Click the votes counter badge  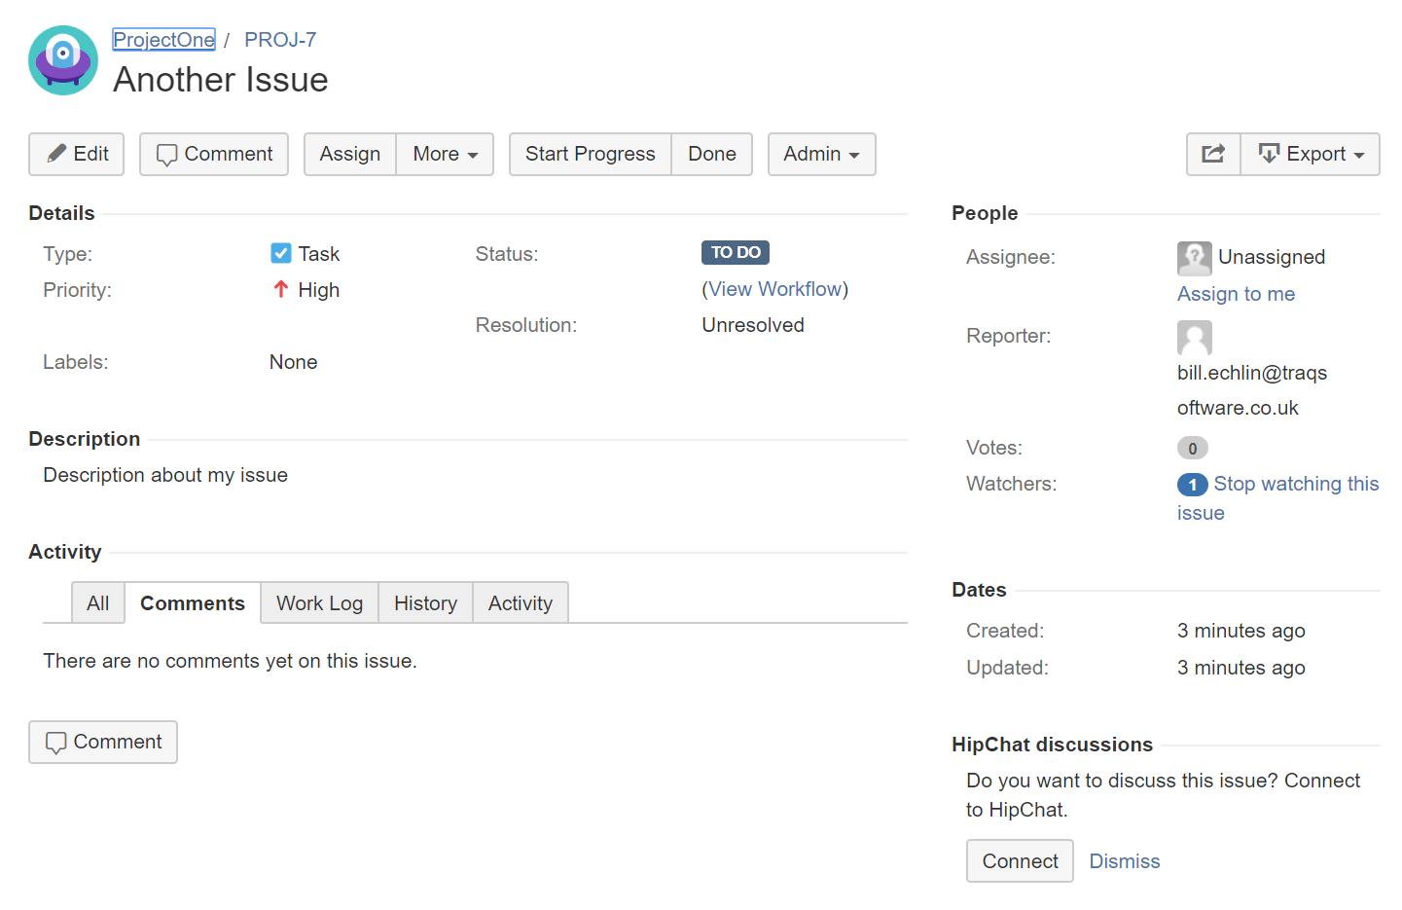[1192, 448]
